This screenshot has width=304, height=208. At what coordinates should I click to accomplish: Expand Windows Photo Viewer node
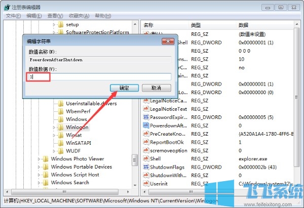(39, 159)
